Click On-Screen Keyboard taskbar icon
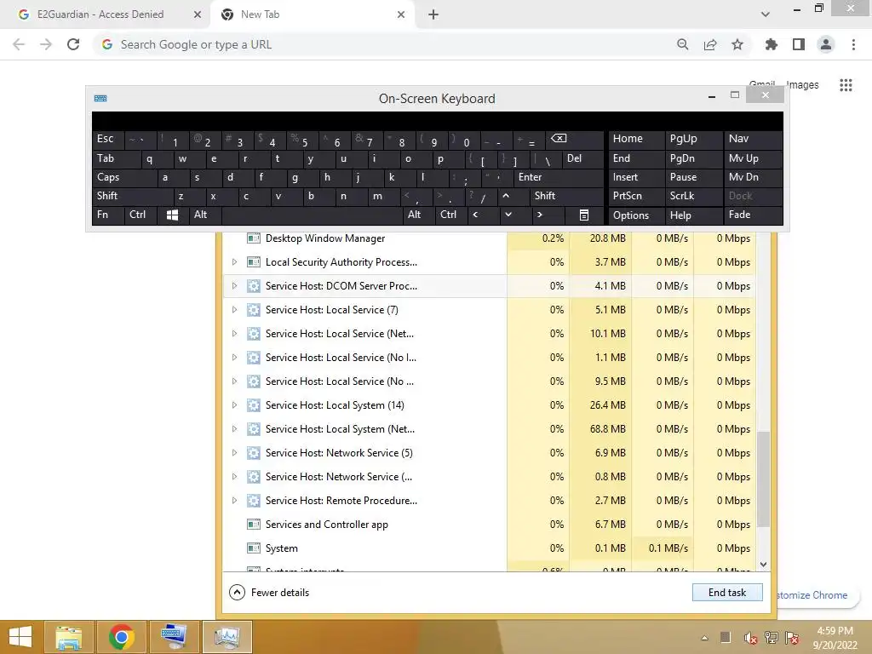 pos(174,637)
